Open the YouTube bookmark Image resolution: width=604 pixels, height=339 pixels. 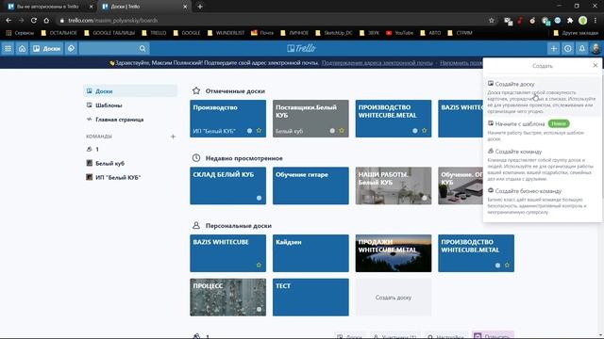click(399, 33)
